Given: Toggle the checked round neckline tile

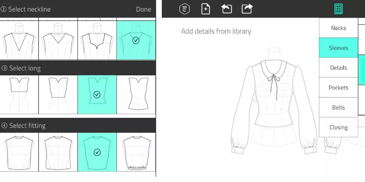Looking at the screenshot, I should (x=136, y=40).
